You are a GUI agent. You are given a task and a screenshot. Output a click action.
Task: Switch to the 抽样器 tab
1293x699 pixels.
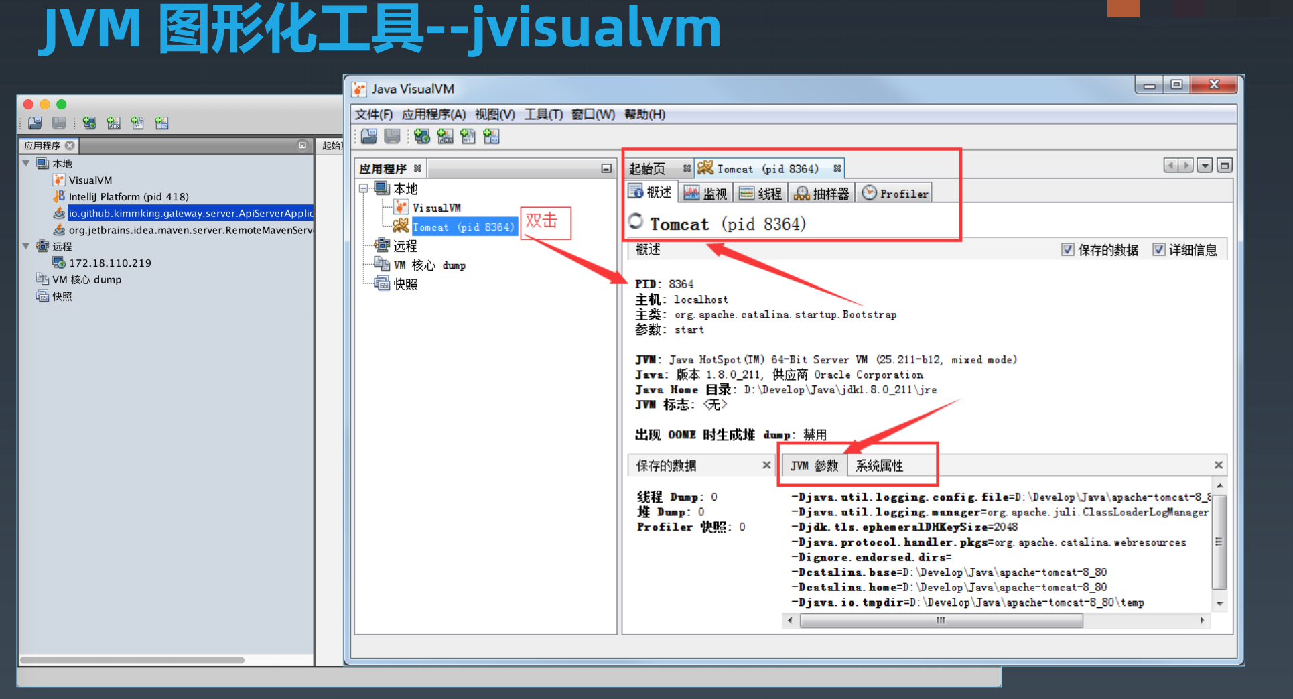tap(822, 194)
